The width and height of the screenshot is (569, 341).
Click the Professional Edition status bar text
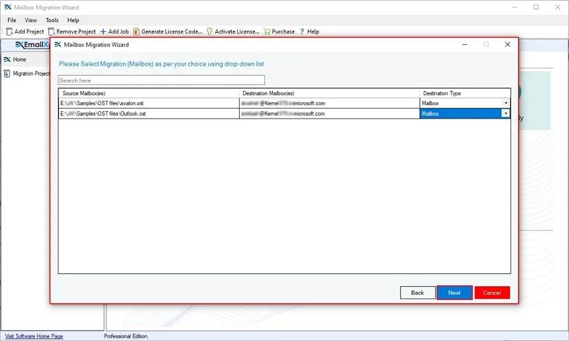coord(127,336)
